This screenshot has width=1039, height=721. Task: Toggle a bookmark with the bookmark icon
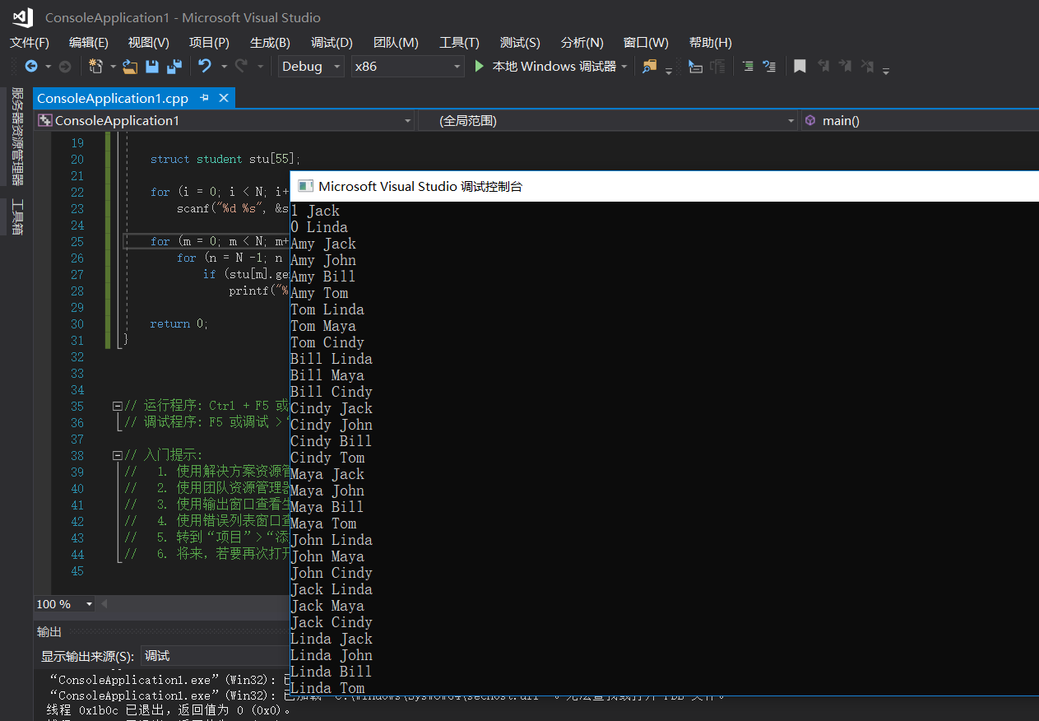800,67
